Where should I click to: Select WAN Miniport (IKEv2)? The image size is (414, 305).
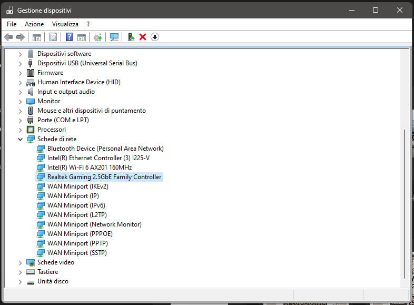[x=78, y=186]
